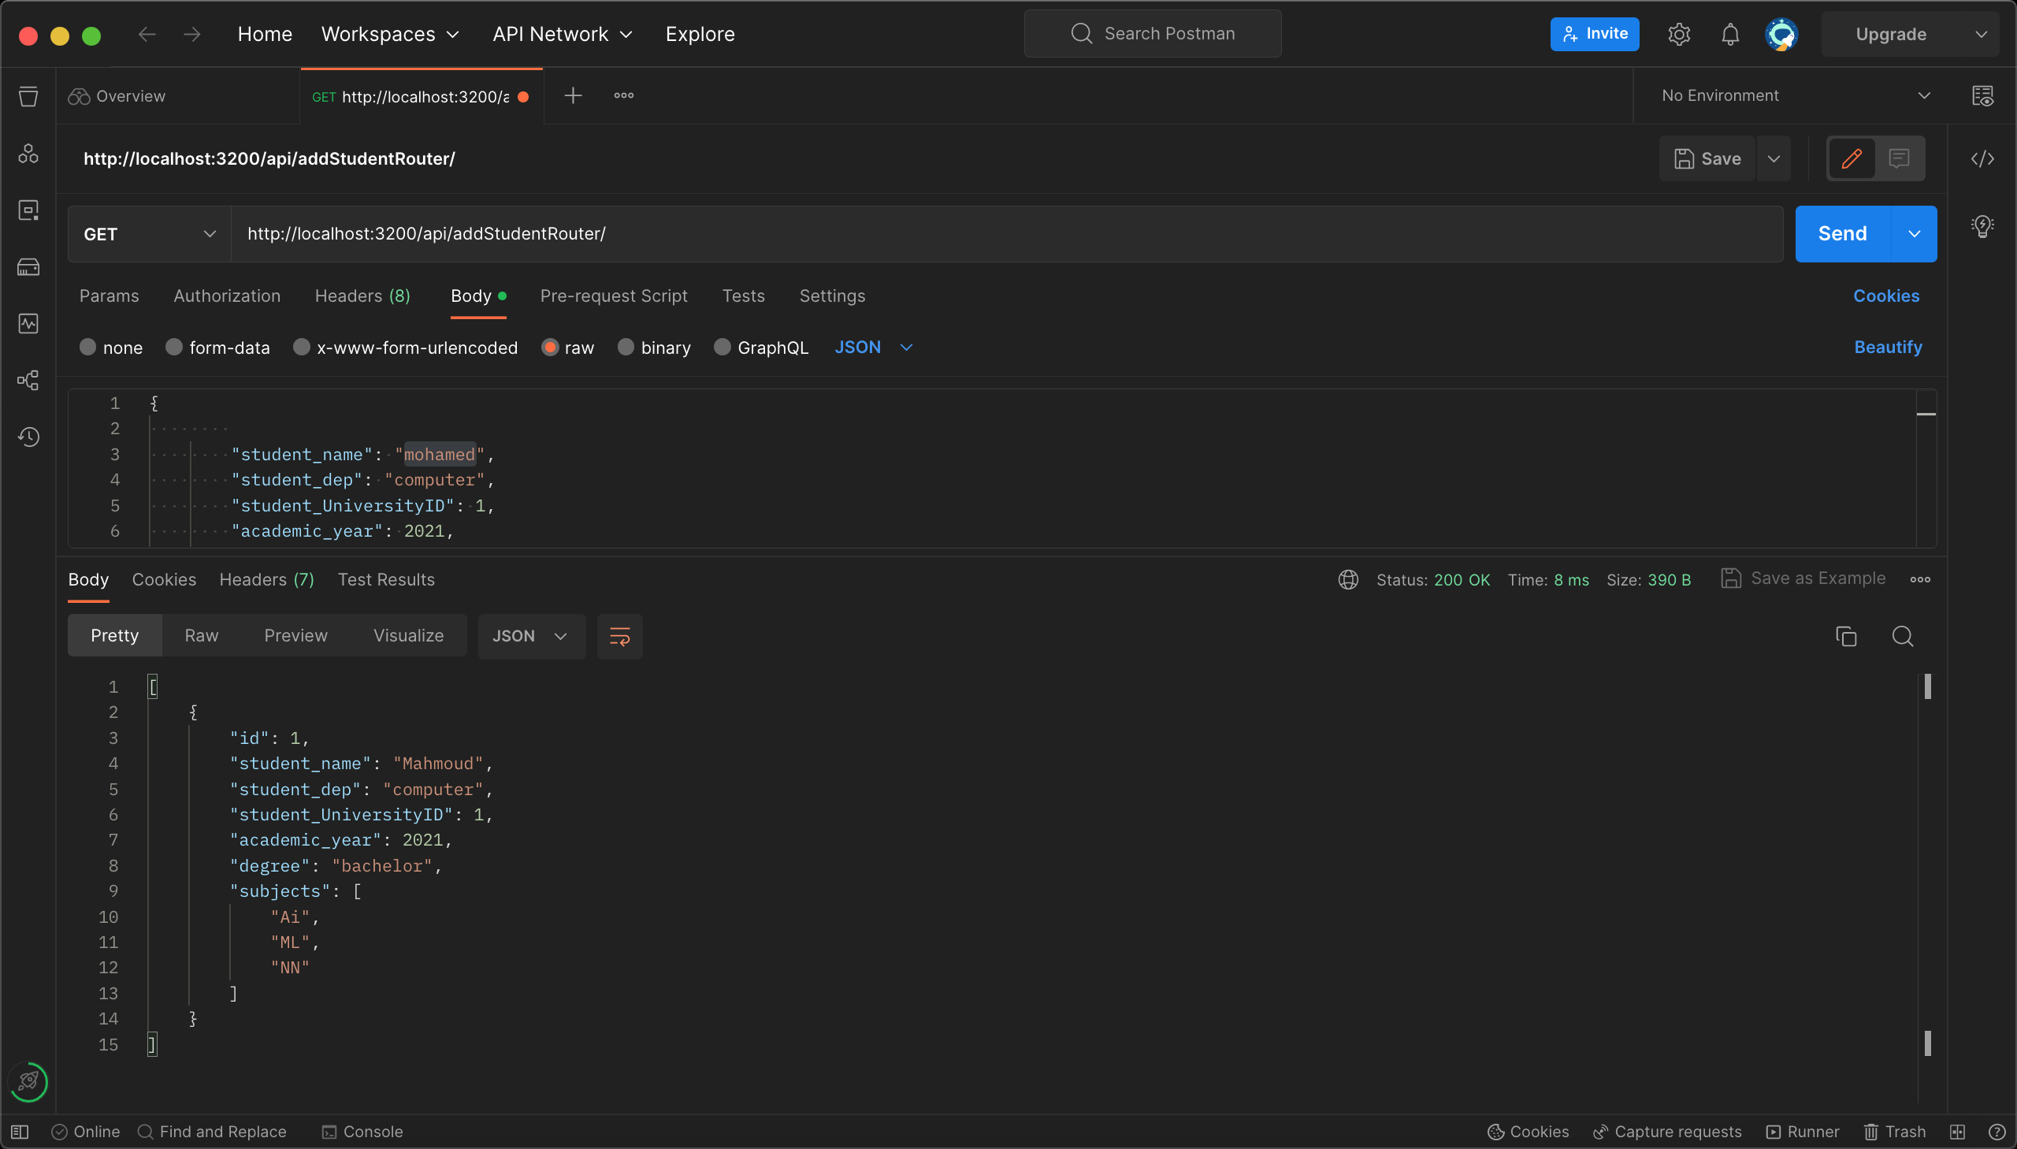This screenshot has height=1149, width=2017.
Task: Click the lightbulb related-info icon
Action: point(1982,226)
